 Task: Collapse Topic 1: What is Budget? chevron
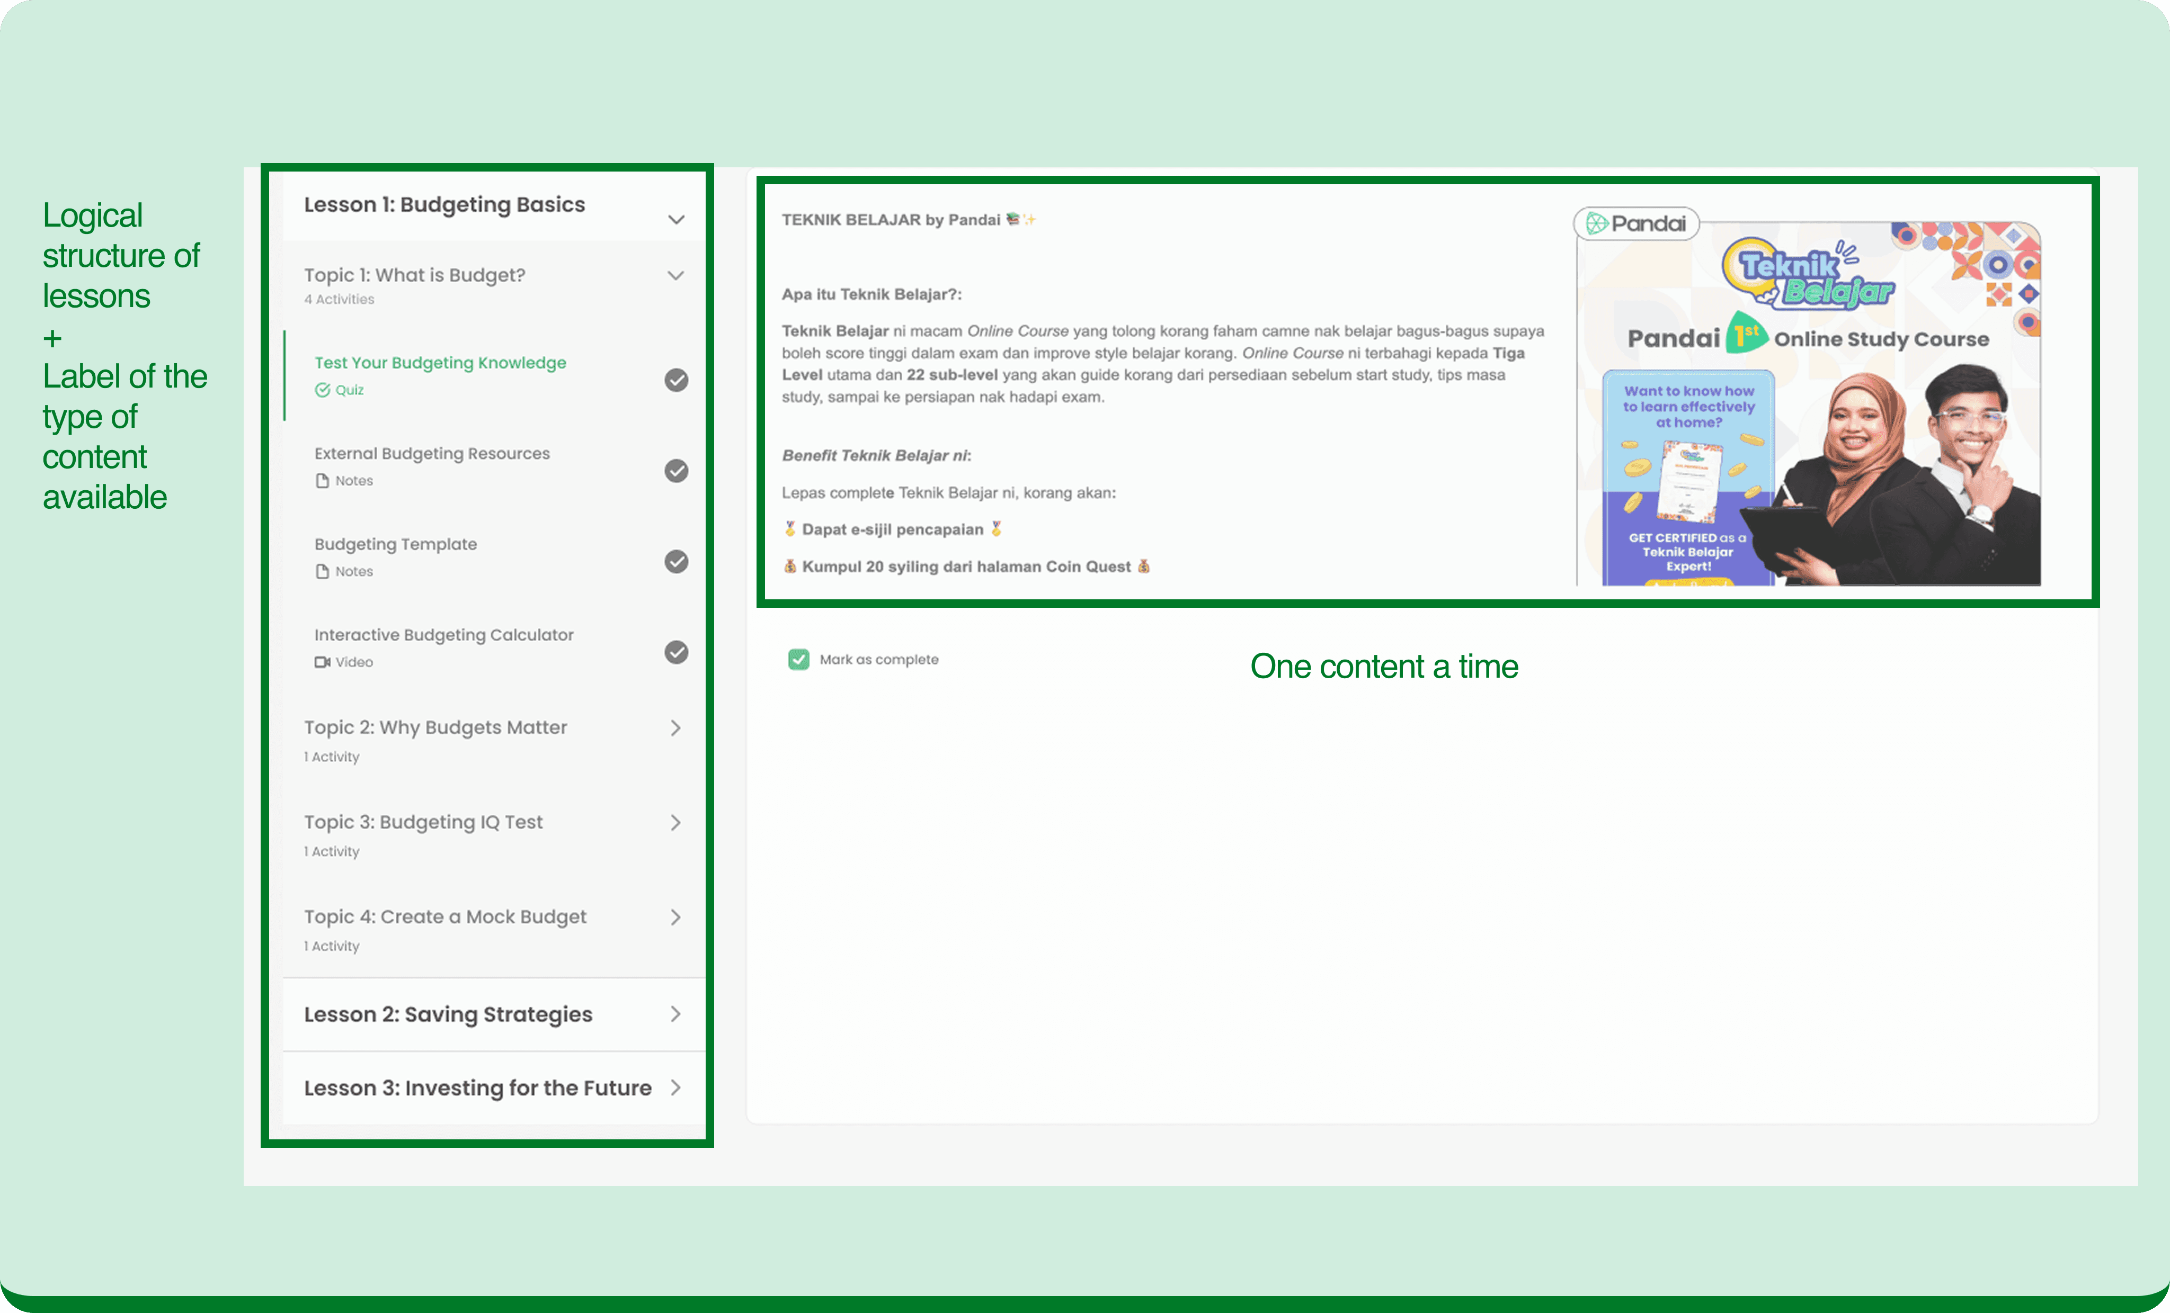tap(675, 275)
